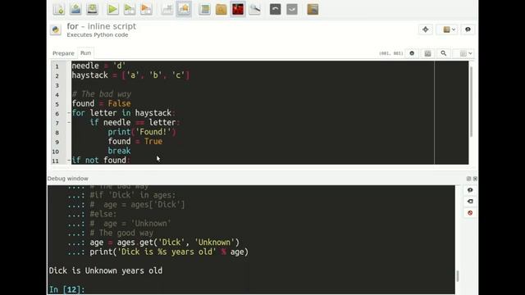Open debug window help bubble icon

[x=470, y=190]
